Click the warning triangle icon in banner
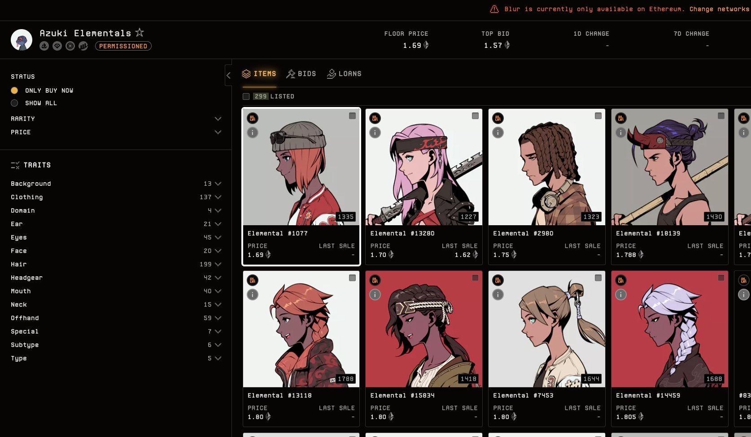751x437 pixels. coord(494,9)
